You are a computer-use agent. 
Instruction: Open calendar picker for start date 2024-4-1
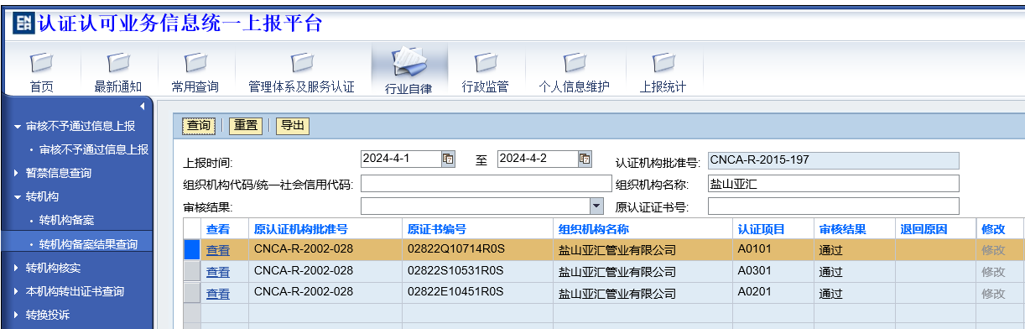tap(448, 158)
